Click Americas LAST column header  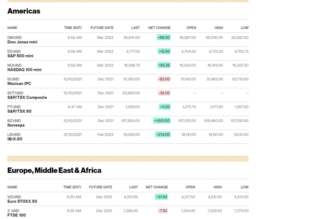tap(135, 28)
